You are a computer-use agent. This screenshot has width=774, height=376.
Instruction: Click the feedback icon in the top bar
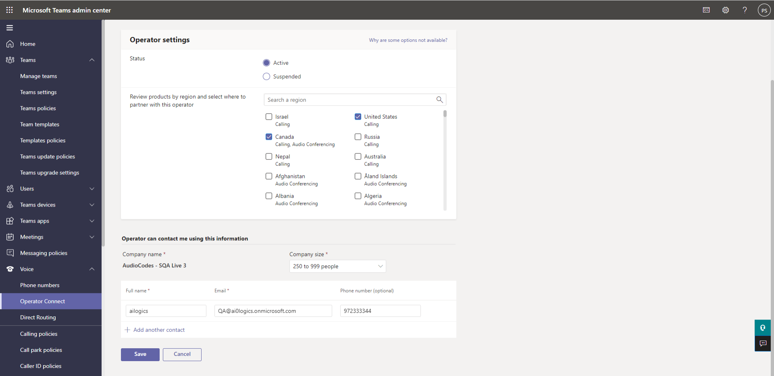[x=706, y=10]
